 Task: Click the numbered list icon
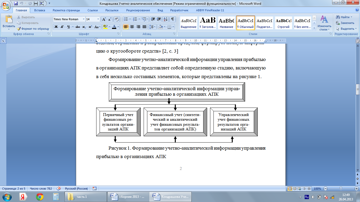click(x=135, y=19)
